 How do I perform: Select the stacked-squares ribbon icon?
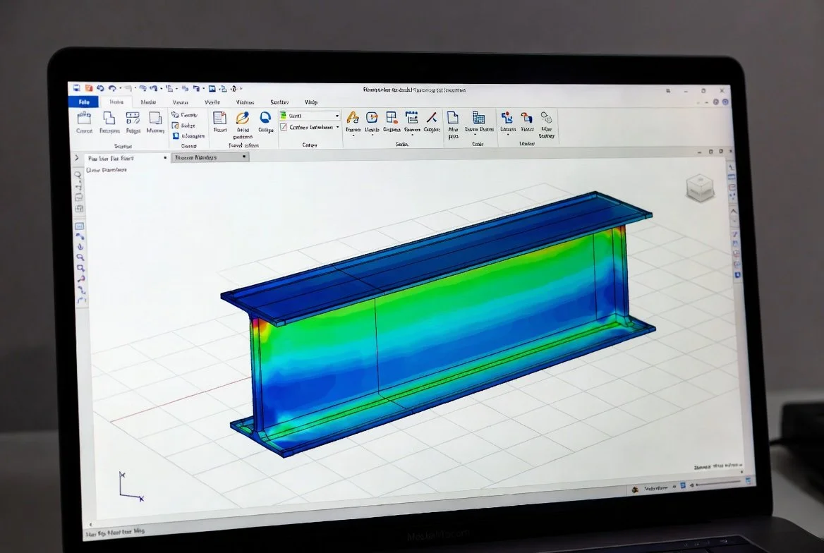155,119
